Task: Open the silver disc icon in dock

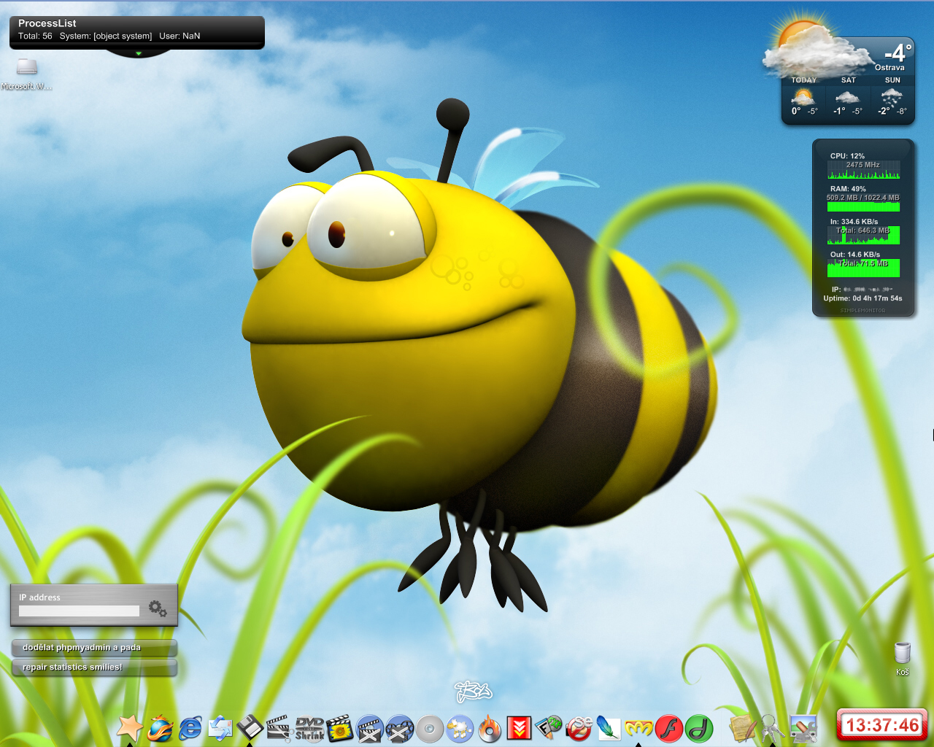Action: click(x=430, y=729)
